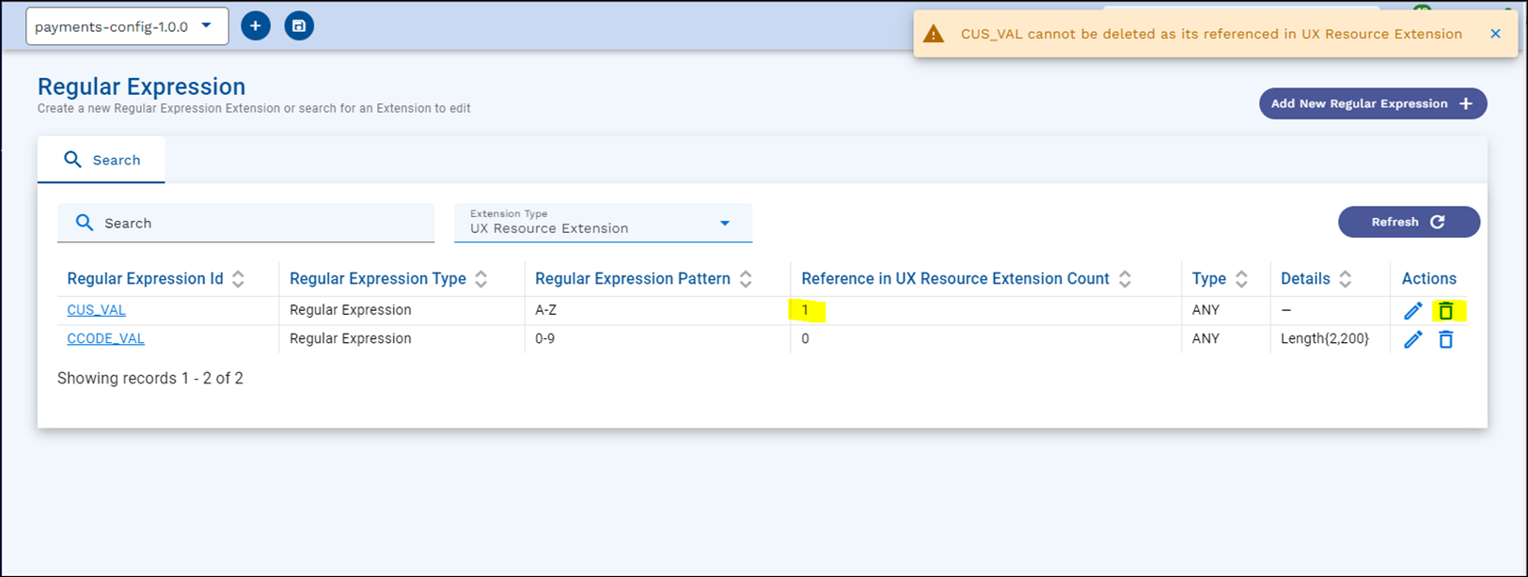Edit the CUS_VAL regular expression
This screenshot has height=577, width=1528.
tap(1412, 311)
